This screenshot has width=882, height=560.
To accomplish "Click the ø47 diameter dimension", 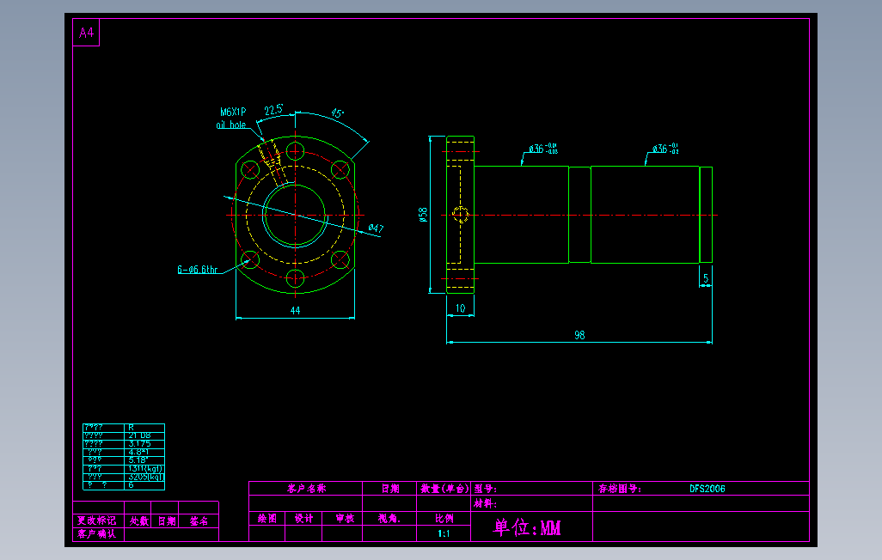I will pyautogui.click(x=376, y=228).
